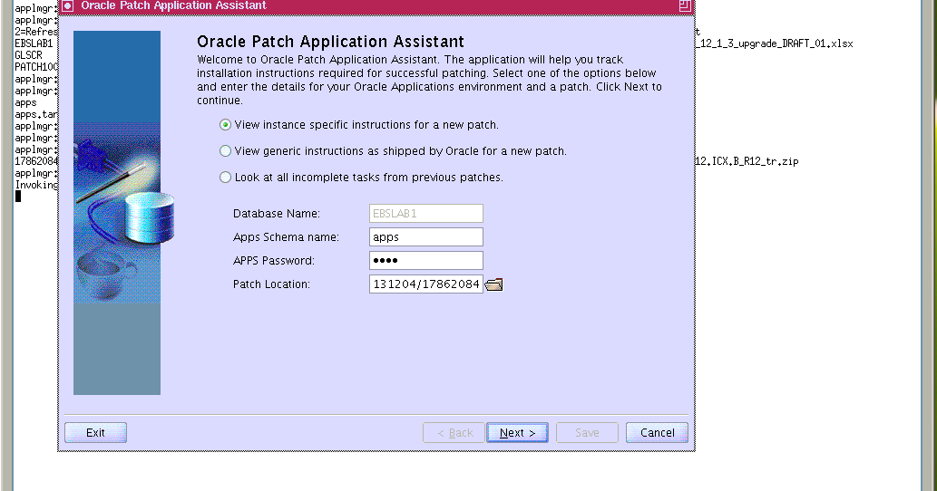This screenshot has height=491, width=937.
Task: Click the maximize icon of the Assistant window
Action: click(x=685, y=5)
